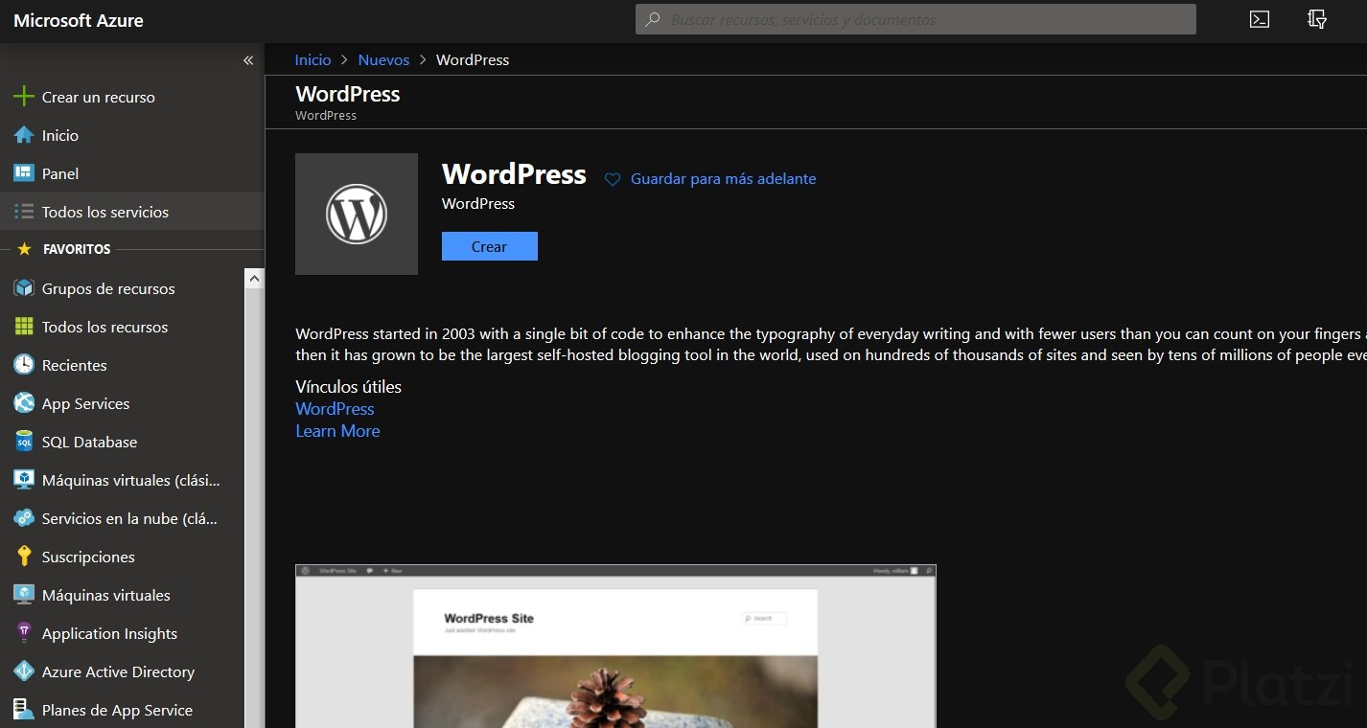
Task: Click the Azure Active Directory diamond icon
Action: (x=24, y=671)
